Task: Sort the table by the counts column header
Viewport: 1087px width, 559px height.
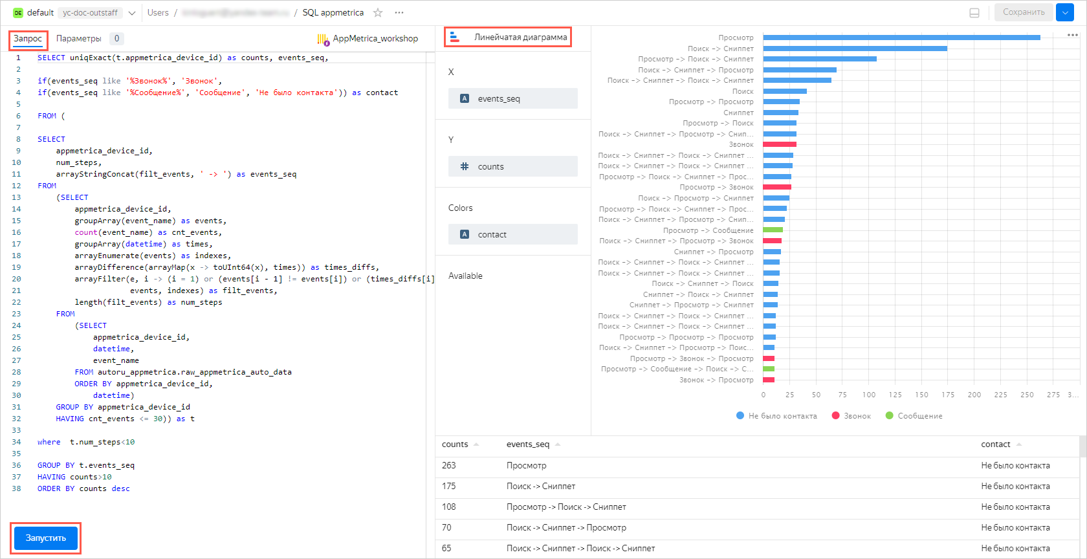Action: [455, 444]
